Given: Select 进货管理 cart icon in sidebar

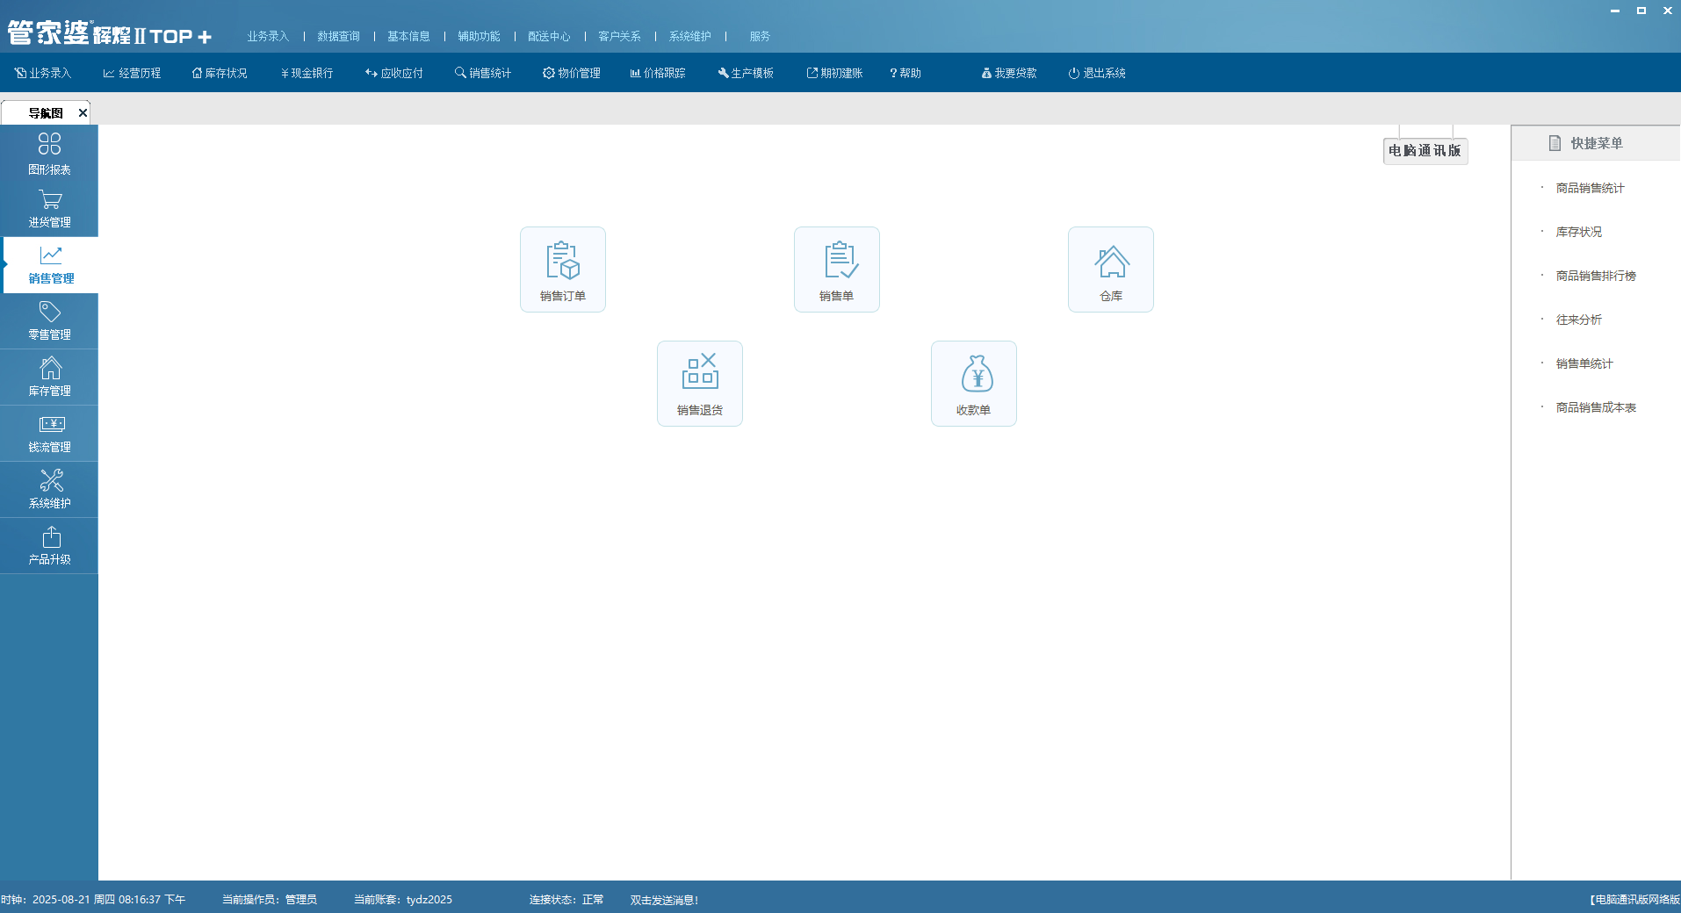Looking at the screenshot, I should click(49, 209).
